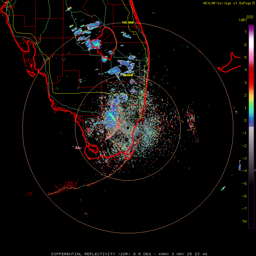This screenshot has height=256, width=256.
Task: Click the 0.5 DEG elevation text in the caption
Action: click(143, 254)
